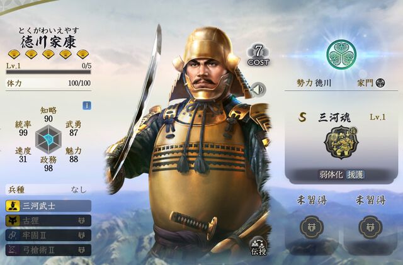403x265 pixels.
Task: Tap the Lv.1 experience progress bar
Action: (x=48, y=72)
